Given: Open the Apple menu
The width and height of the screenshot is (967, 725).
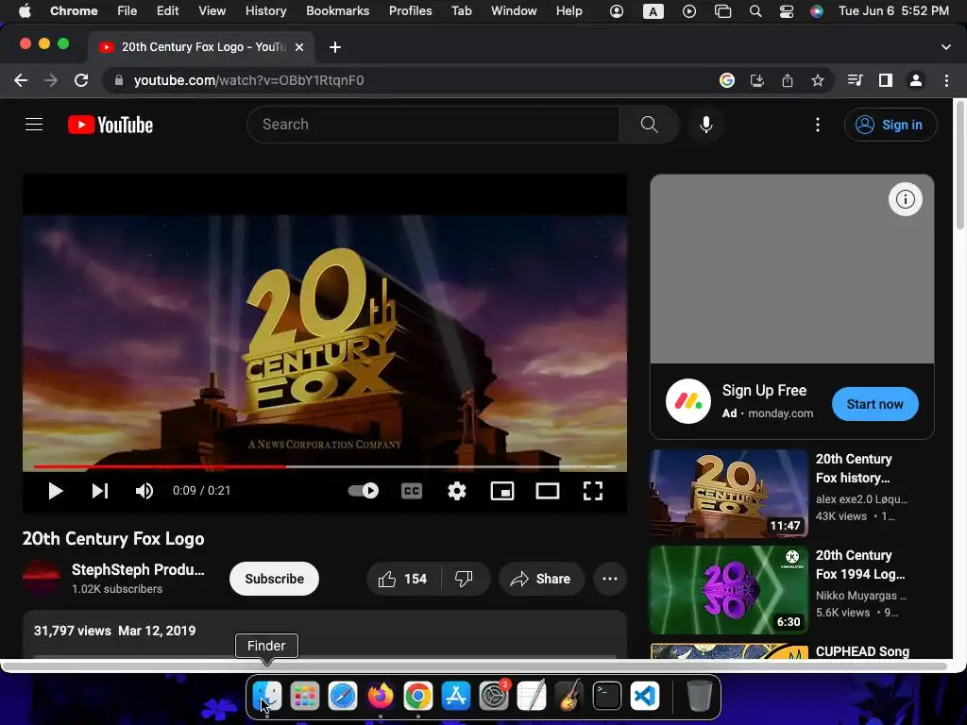Looking at the screenshot, I should (24, 10).
